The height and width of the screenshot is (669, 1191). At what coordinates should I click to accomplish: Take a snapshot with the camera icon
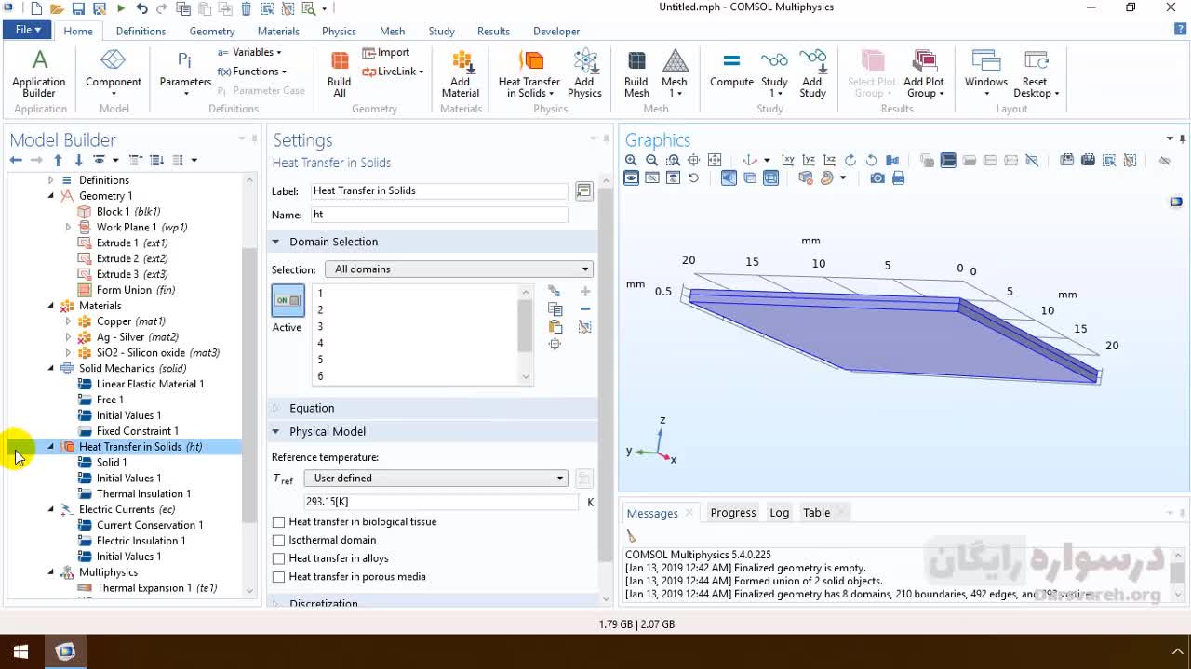[x=877, y=178]
